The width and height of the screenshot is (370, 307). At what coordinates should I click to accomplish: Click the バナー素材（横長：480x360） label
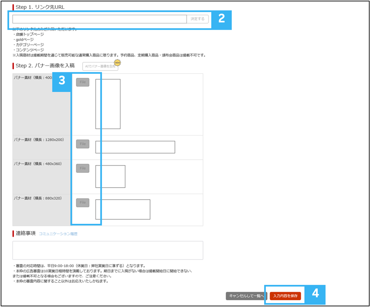pyautogui.click(x=38, y=164)
